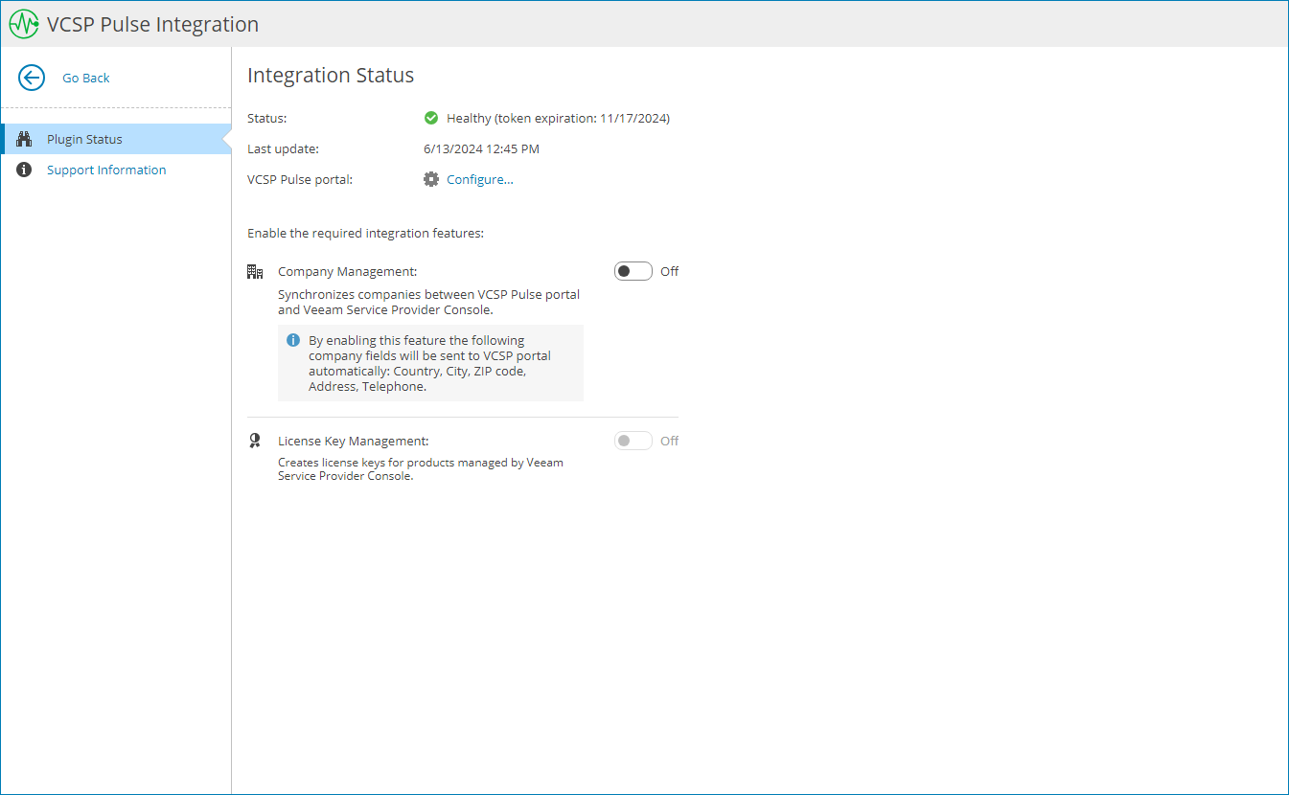Click the blue info icon in note box
Image resolution: width=1289 pixels, height=795 pixels.
(x=293, y=340)
